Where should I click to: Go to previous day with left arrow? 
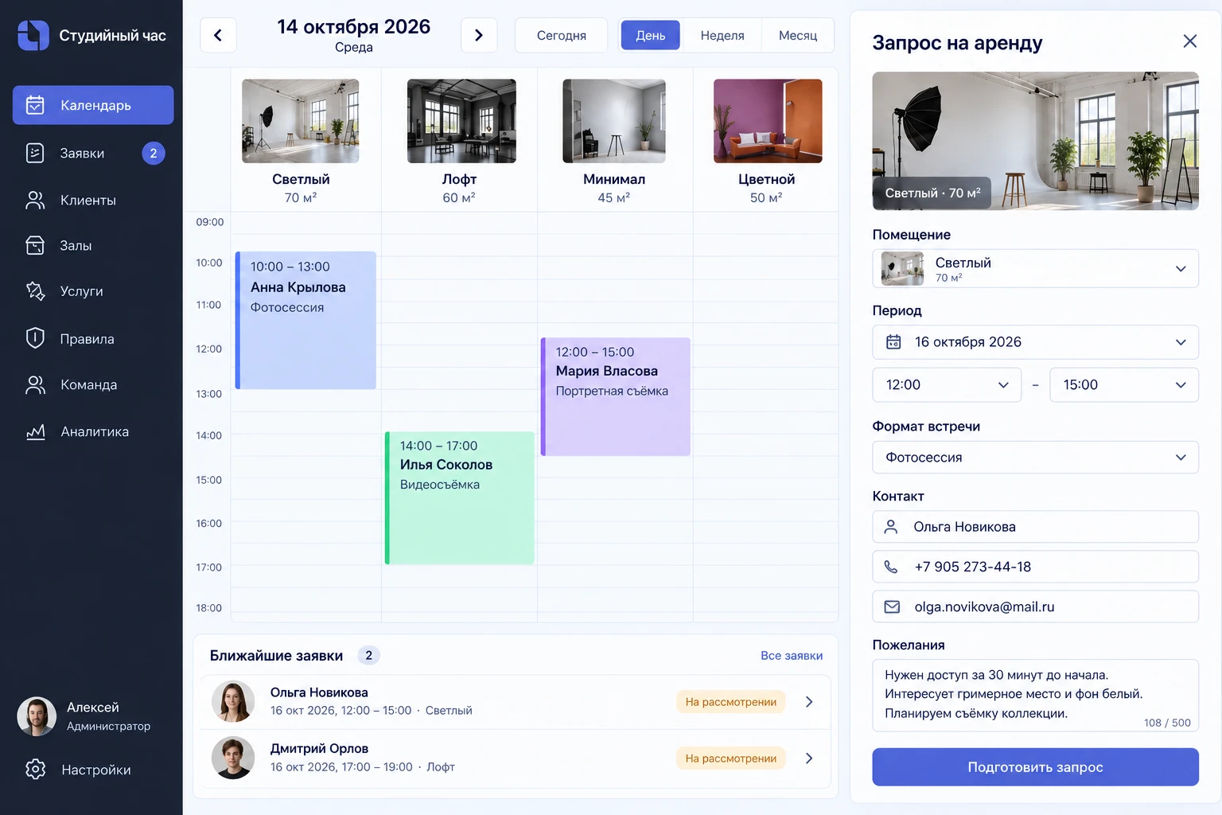(218, 35)
